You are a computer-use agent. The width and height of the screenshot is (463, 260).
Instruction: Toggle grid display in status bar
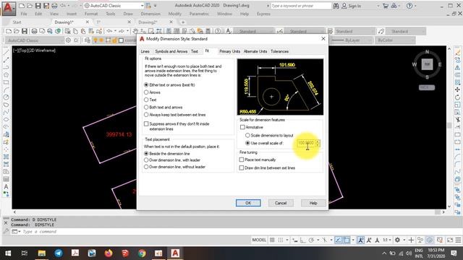[x=272, y=240]
